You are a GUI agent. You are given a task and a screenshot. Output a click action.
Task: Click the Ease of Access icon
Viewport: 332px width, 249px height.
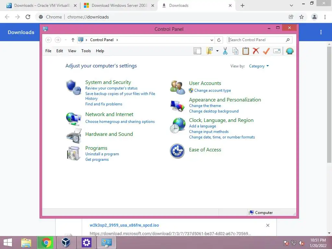177,151
